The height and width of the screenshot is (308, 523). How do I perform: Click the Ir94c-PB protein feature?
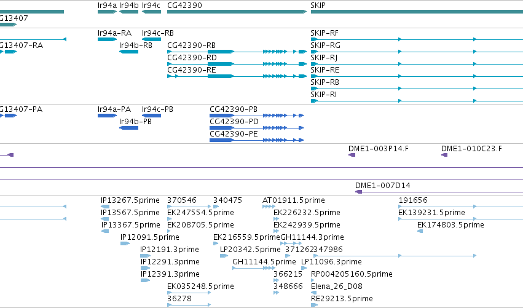point(151,116)
